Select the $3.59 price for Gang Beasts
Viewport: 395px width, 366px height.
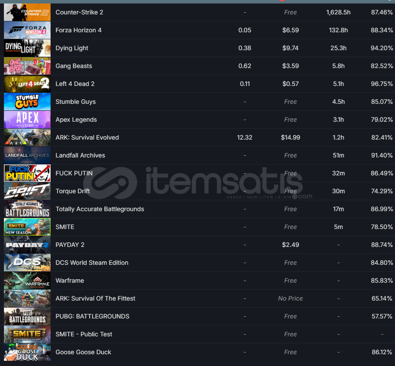pyautogui.click(x=290, y=66)
